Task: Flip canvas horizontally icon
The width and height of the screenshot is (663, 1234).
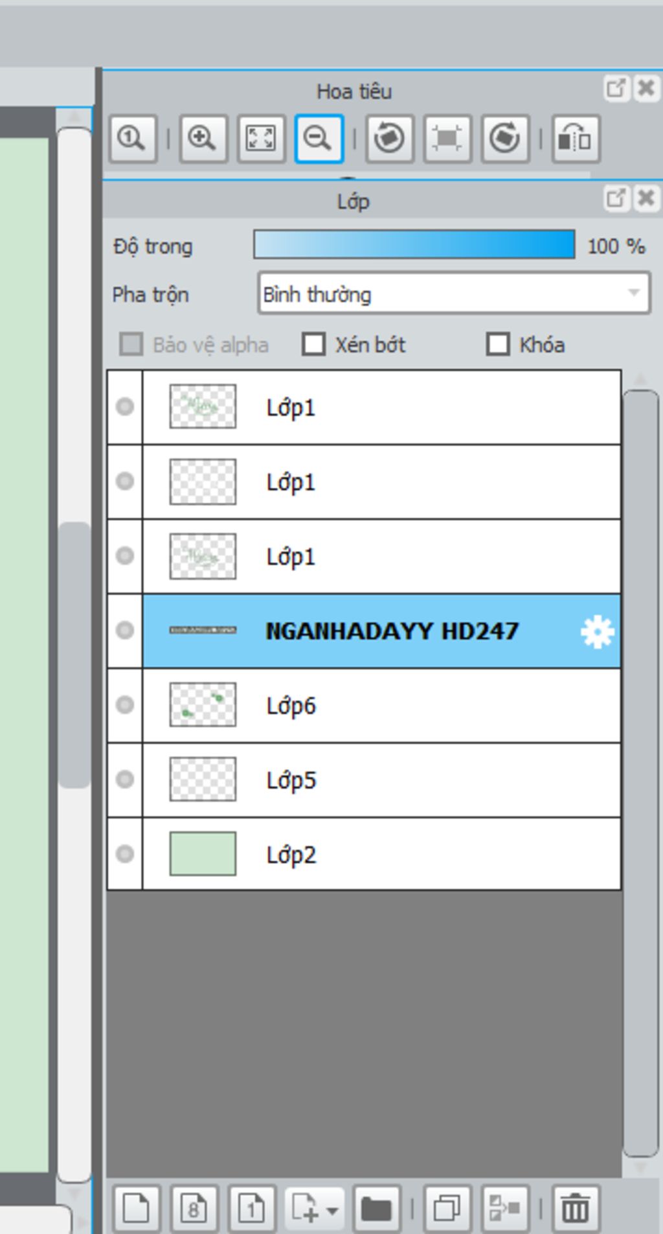Action: [576, 138]
